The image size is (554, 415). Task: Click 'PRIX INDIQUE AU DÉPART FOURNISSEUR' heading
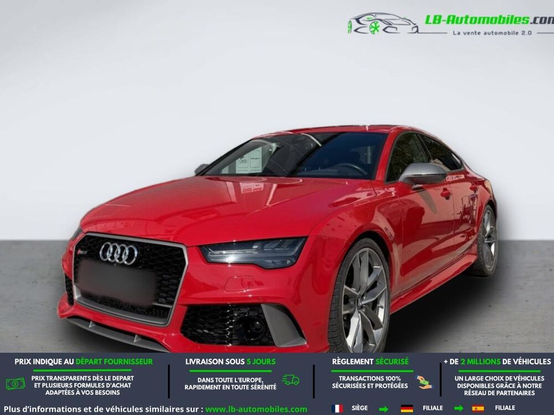tap(84, 362)
